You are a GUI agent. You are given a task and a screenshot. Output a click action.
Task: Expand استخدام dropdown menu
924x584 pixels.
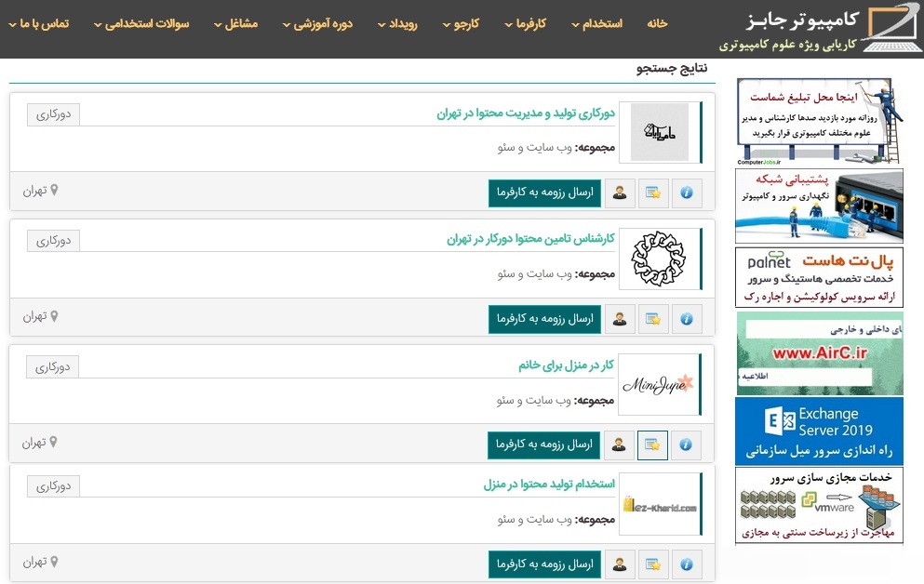[597, 23]
